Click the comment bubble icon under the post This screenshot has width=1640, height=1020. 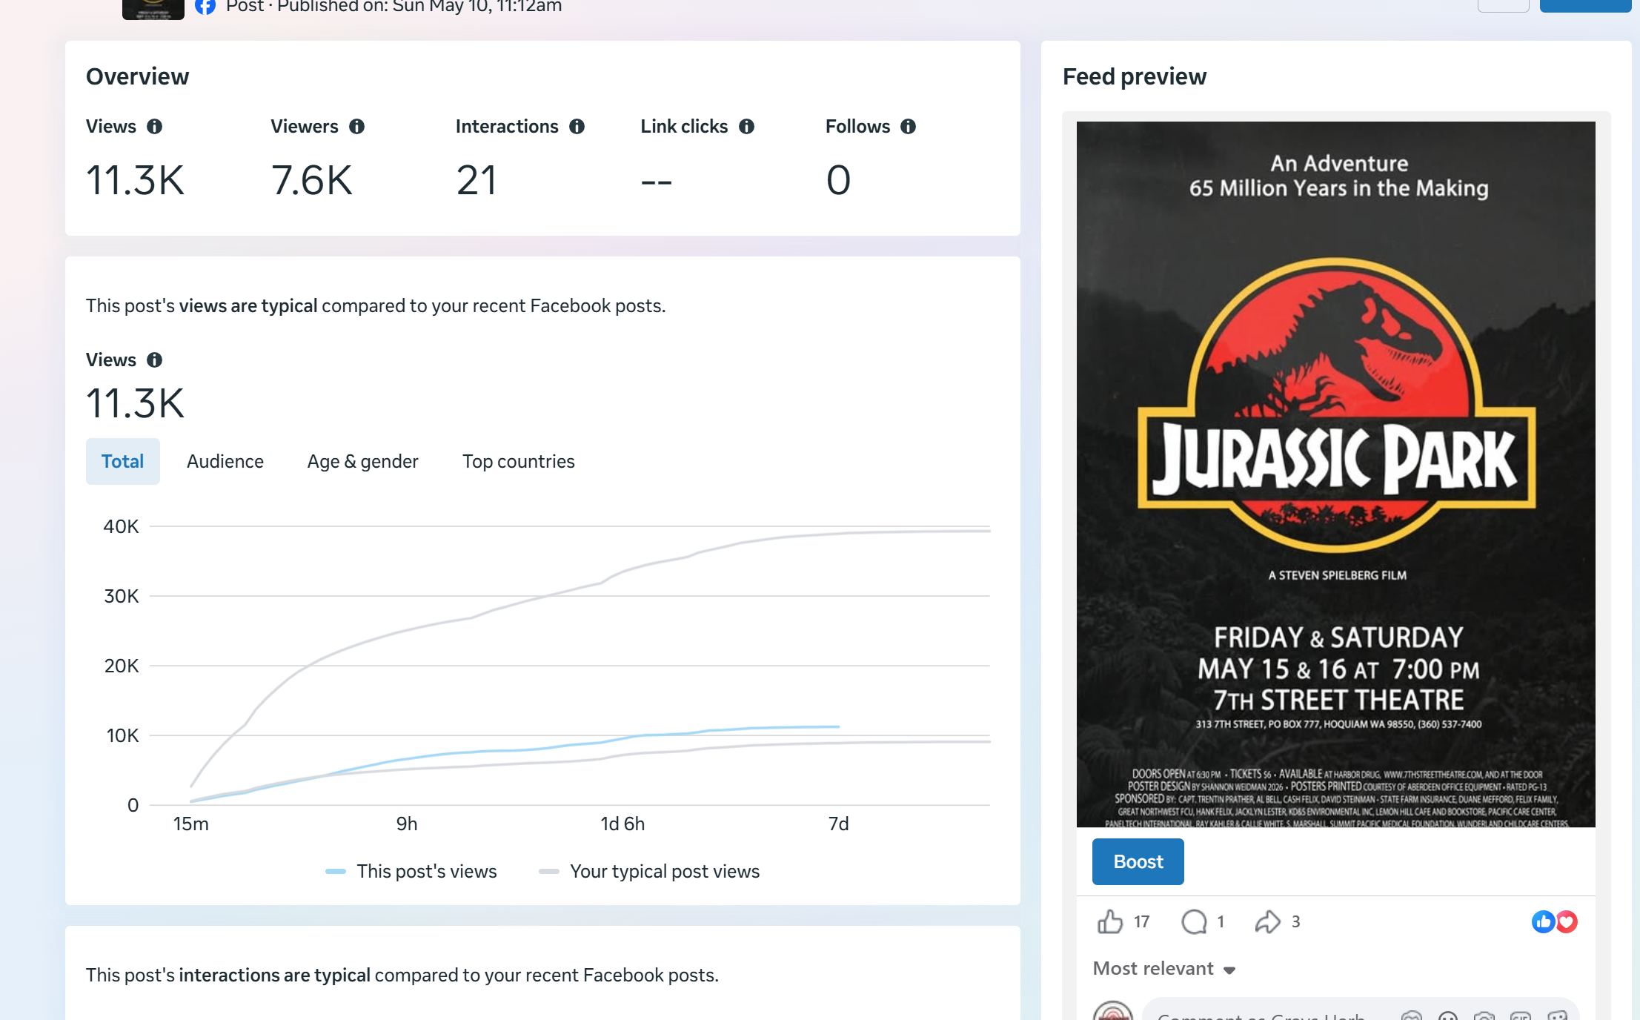click(x=1194, y=921)
